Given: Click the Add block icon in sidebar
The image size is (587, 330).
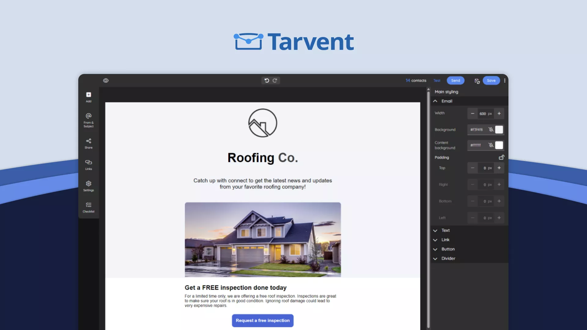Looking at the screenshot, I should (88, 95).
